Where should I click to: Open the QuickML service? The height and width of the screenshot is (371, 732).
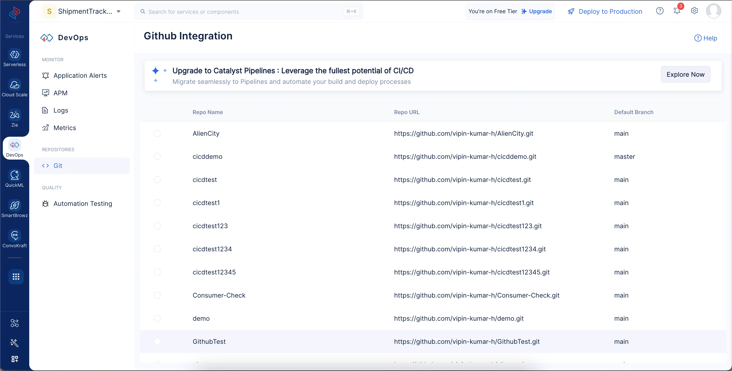14,178
